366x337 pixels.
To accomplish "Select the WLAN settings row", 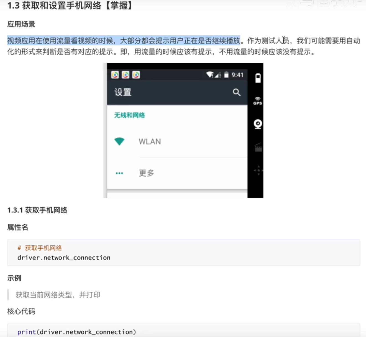I will 177,142.
